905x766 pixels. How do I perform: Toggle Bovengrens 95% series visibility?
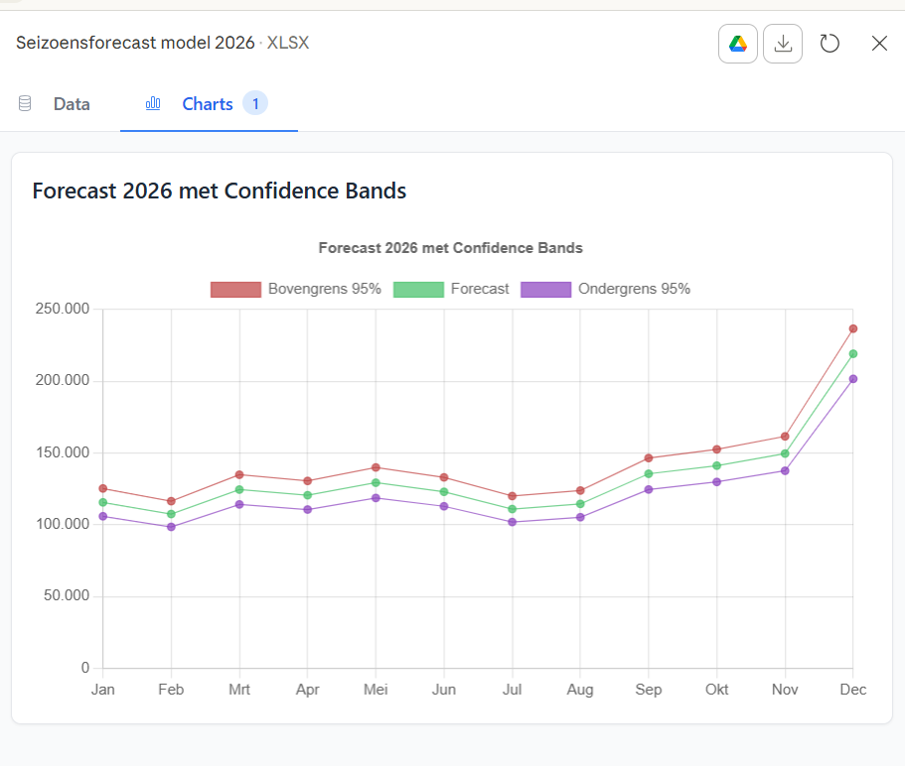click(324, 289)
